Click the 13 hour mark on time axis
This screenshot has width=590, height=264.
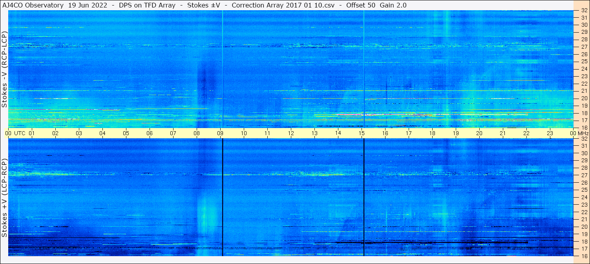pyautogui.click(x=314, y=133)
